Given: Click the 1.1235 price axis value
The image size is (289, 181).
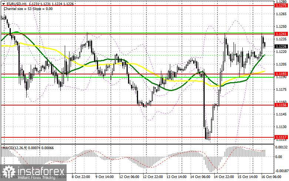Looking at the screenshot, I should click(281, 39).
